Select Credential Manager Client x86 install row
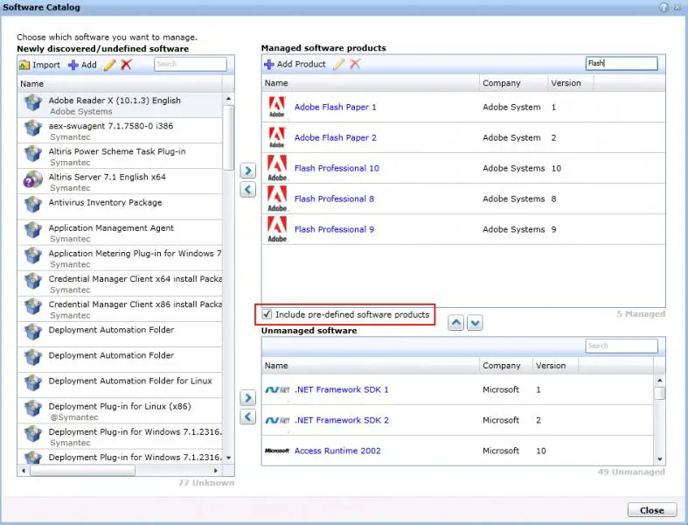Screen dimensions: 688x525 click(120, 309)
